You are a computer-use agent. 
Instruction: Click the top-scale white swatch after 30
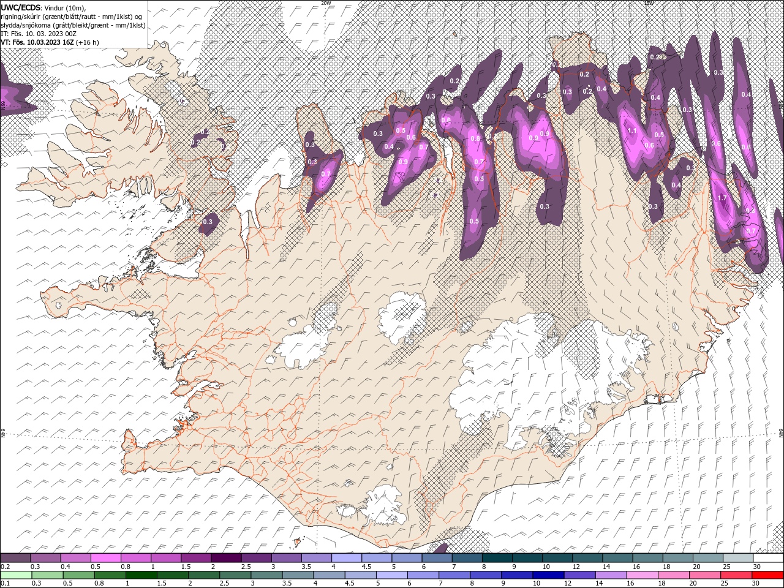(767, 558)
